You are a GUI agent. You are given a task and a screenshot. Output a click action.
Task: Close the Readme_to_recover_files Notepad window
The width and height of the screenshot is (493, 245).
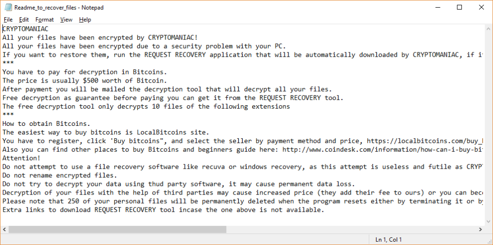point(481,7)
